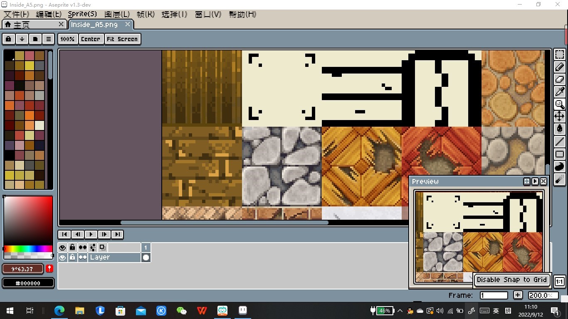Toggle continuous cels on the Layer row
Image resolution: width=568 pixels, height=319 pixels.
coord(83,258)
